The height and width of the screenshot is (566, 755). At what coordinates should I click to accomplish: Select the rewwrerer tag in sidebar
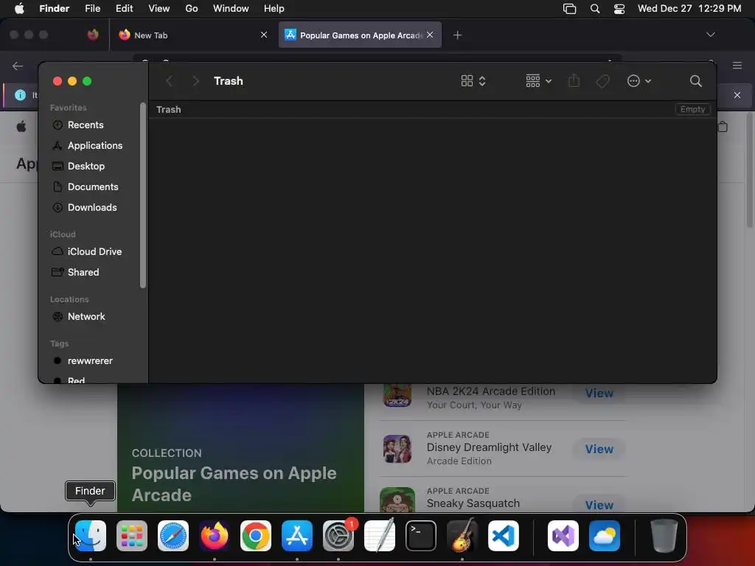point(91,361)
